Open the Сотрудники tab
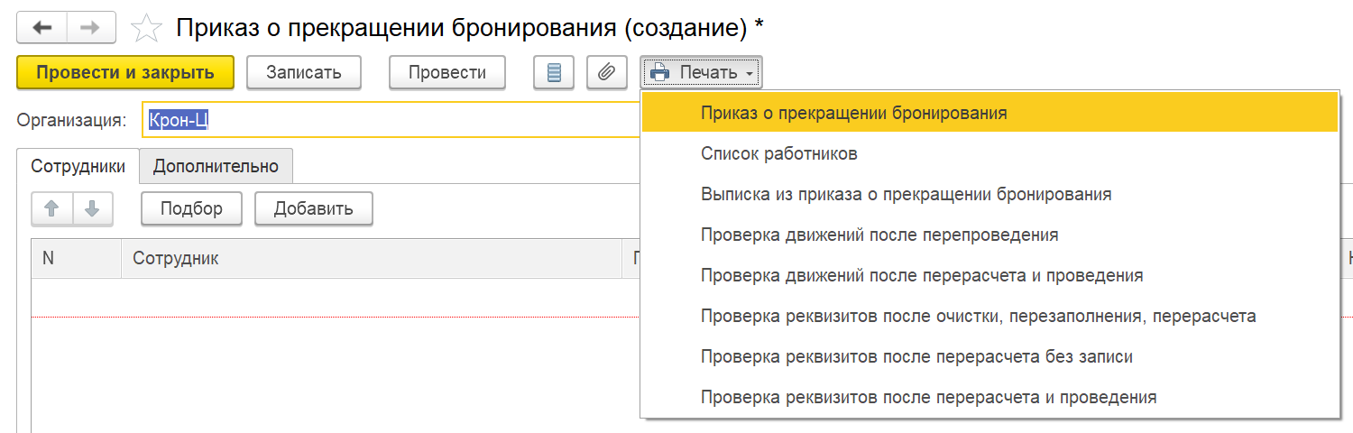The width and height of the screenshot is (1353, 433). point(78,166)
